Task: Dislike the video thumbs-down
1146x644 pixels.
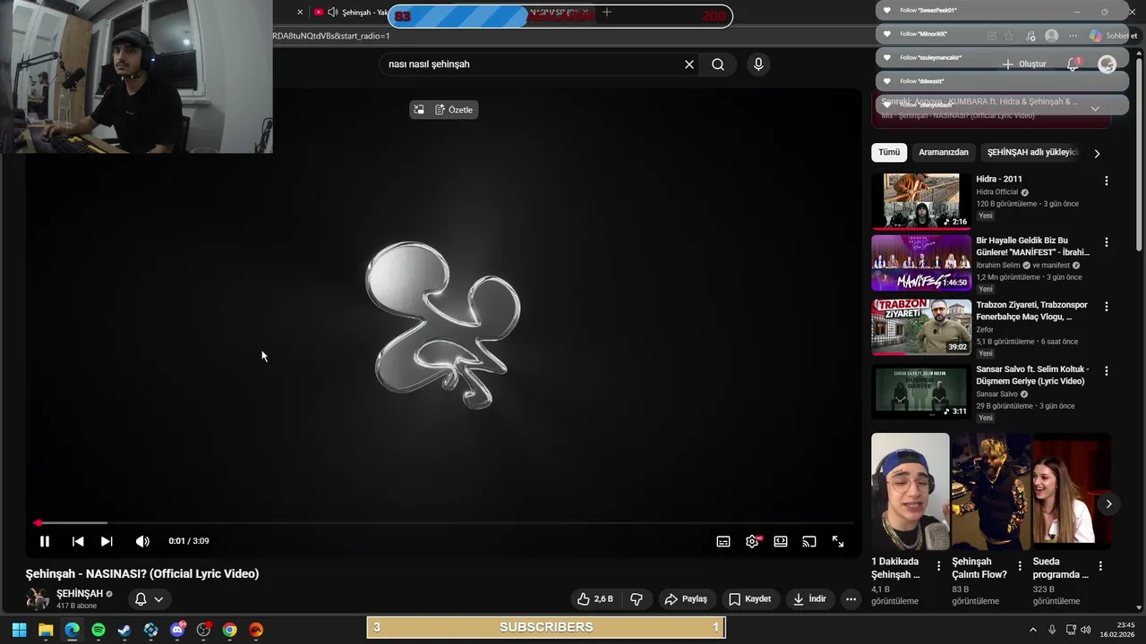Action: pos(637,599)
